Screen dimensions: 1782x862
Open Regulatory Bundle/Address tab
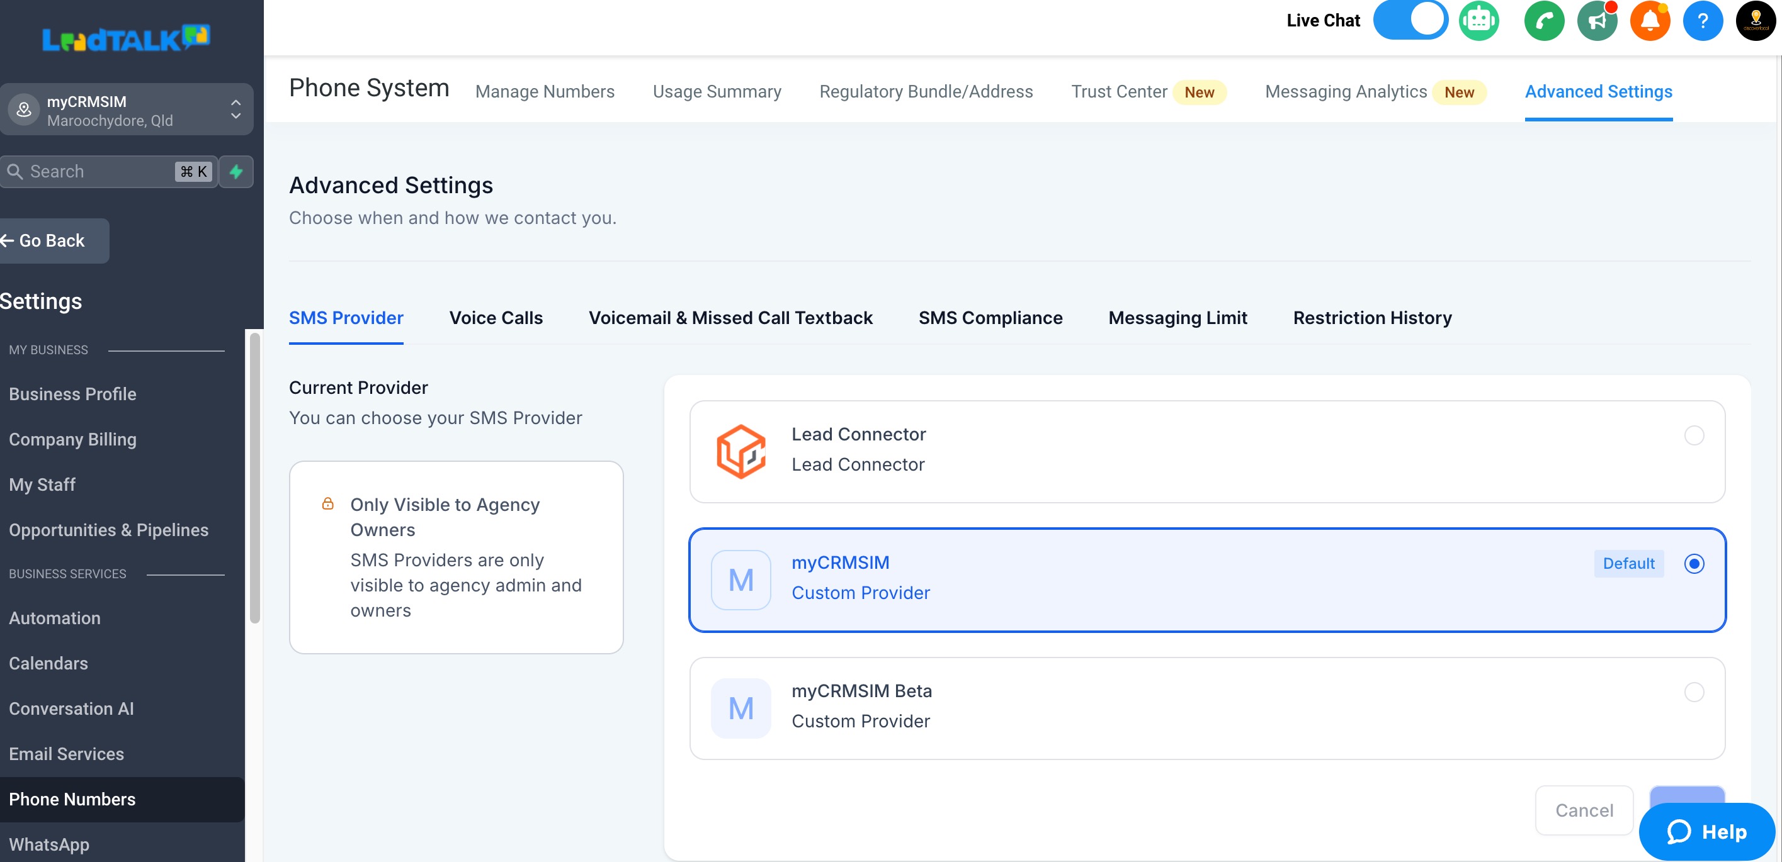(x=926, y=91)
